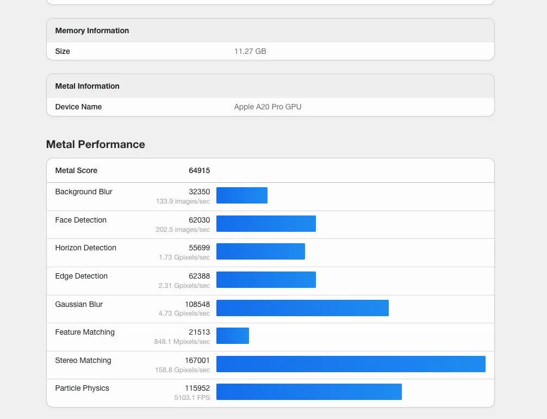
Task: Click the Feature Matching score "21513"
Action: tap(199, 332)
